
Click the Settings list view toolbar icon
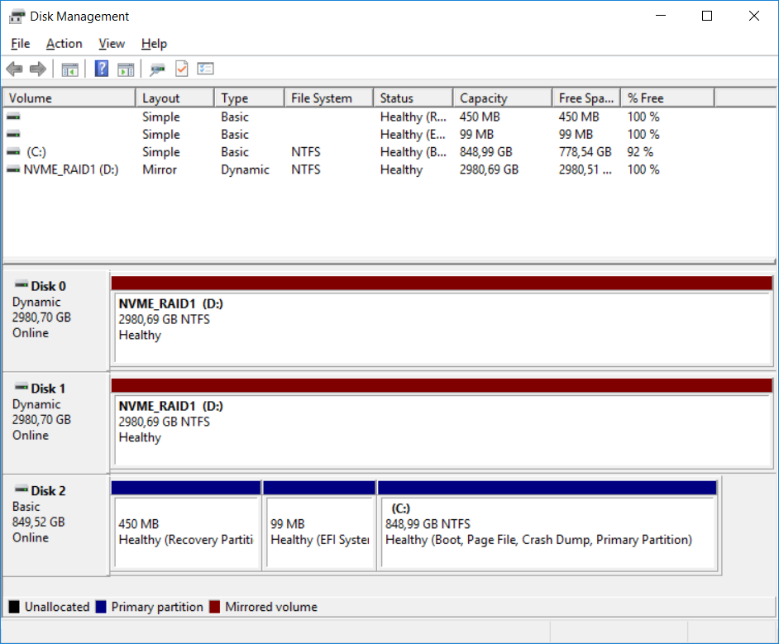tap(205, 69)
